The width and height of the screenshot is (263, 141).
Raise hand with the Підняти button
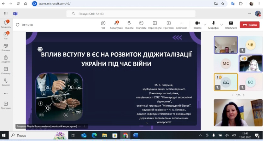coord(129,25)
